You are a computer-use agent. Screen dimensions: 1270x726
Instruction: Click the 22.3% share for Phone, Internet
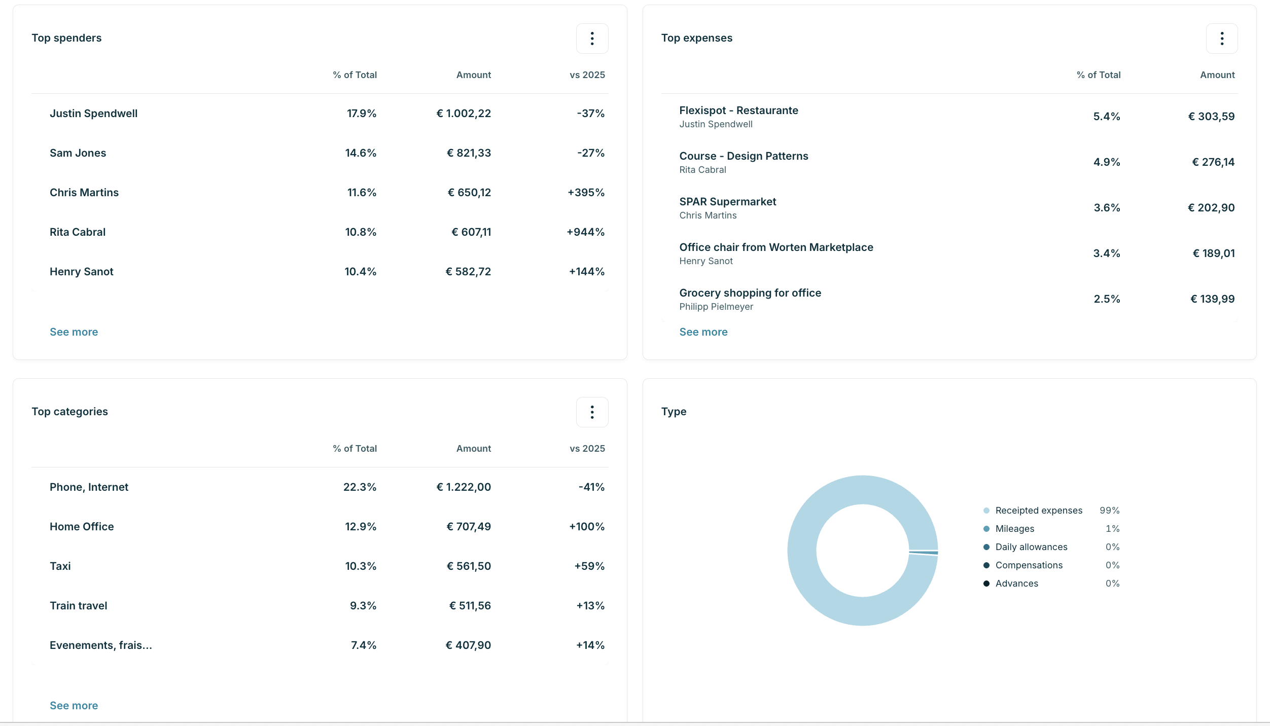[360, 487]
